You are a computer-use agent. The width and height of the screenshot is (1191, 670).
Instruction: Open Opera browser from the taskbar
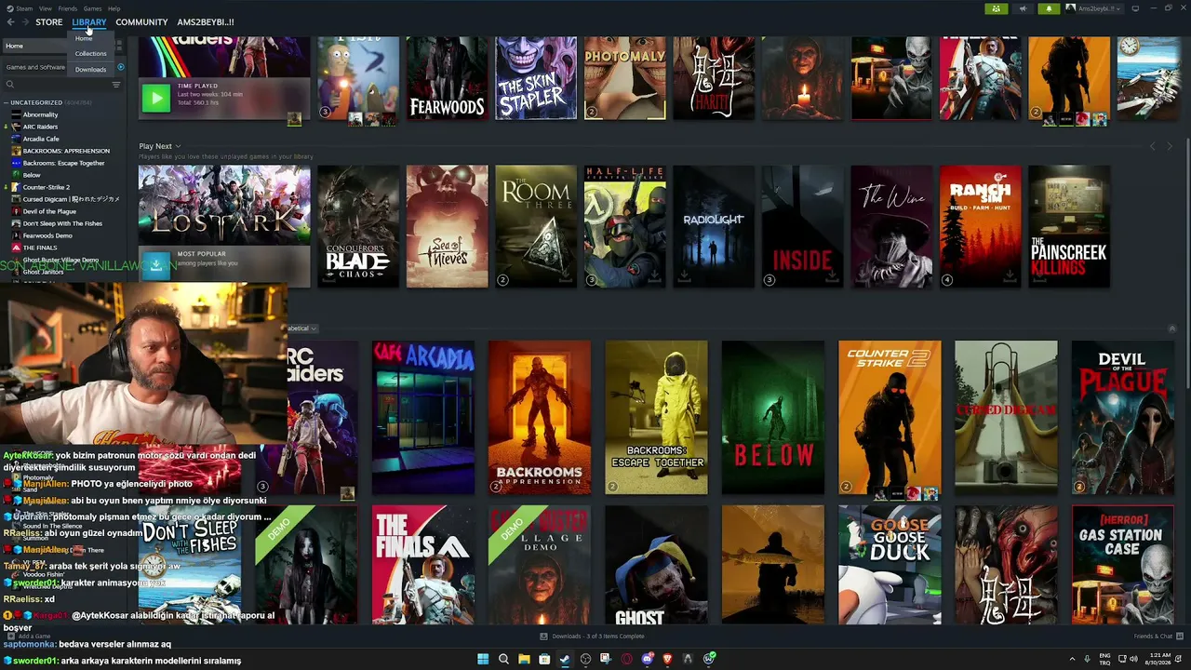point(627,659)
